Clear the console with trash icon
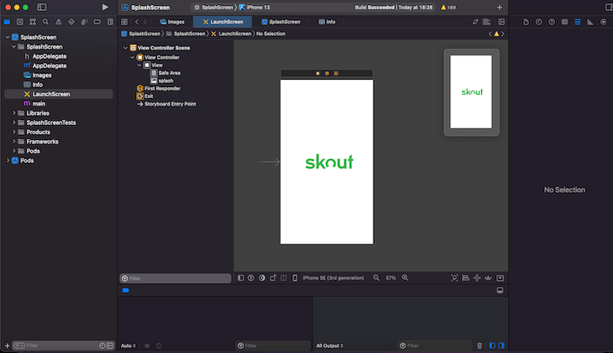The width and height of the screenshot is (613, 353). click(x=479, y=345)
